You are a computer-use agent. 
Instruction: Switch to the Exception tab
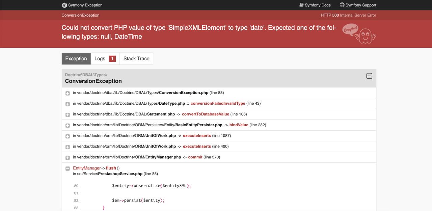pos(76,58)
